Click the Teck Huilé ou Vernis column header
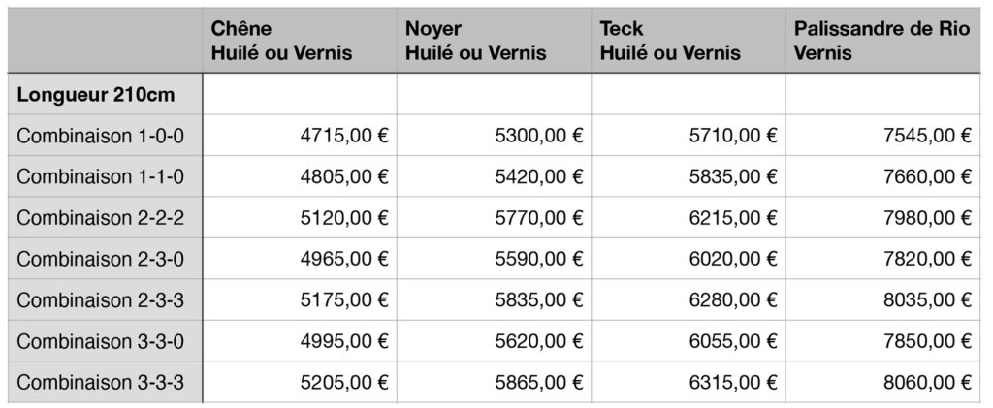 pyautogui.click(x=670, y=41)
